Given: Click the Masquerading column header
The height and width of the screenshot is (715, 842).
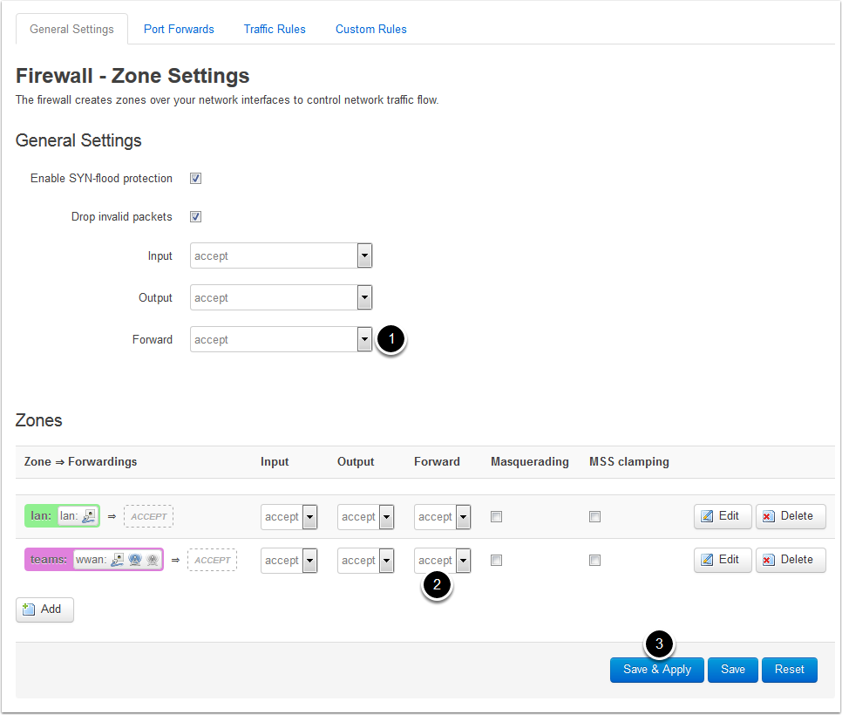Looking at the screenshot, I should [x=529, y=462].
